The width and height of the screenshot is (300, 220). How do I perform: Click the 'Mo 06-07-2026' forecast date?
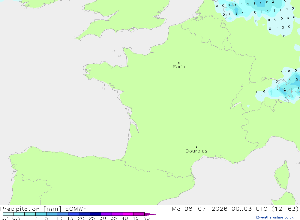point(200,209)
